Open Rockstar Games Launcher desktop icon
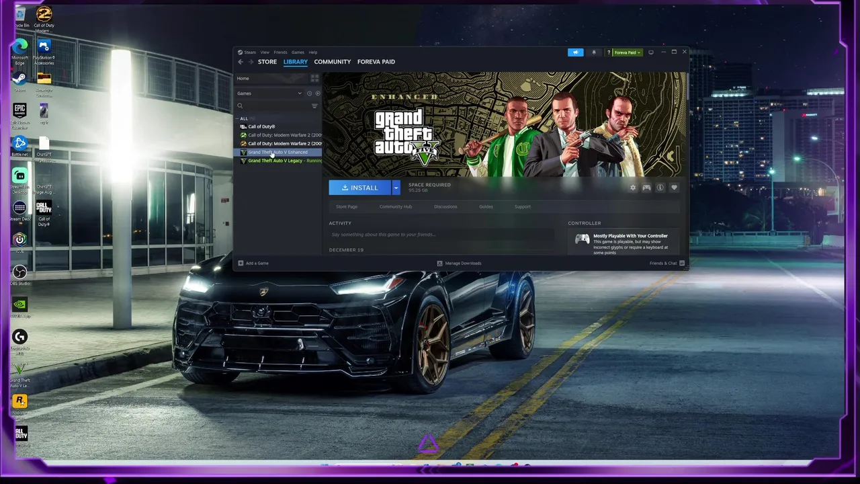Viewport: 860px width, 484px height. coord(19,405)
